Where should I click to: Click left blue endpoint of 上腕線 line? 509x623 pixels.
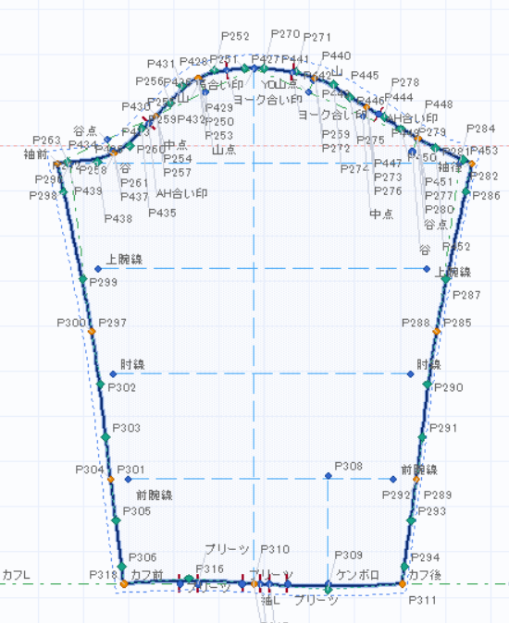point(98,269)
